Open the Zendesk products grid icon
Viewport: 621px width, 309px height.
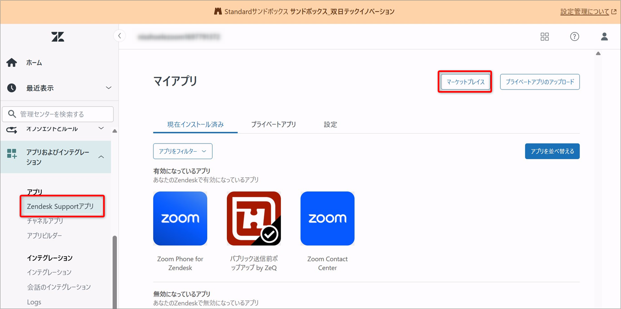tap(544, 37)
